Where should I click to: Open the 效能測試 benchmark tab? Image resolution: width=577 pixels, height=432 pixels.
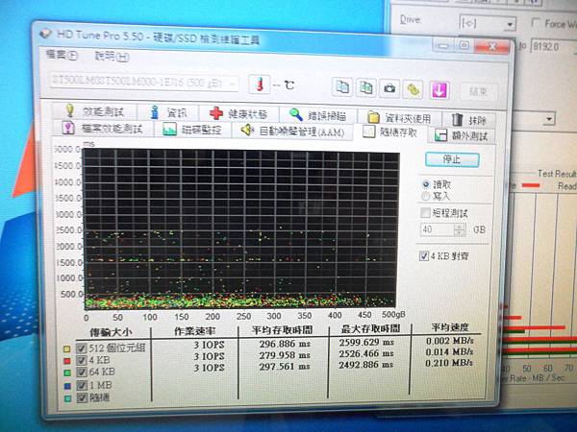(x=94, y=111)
